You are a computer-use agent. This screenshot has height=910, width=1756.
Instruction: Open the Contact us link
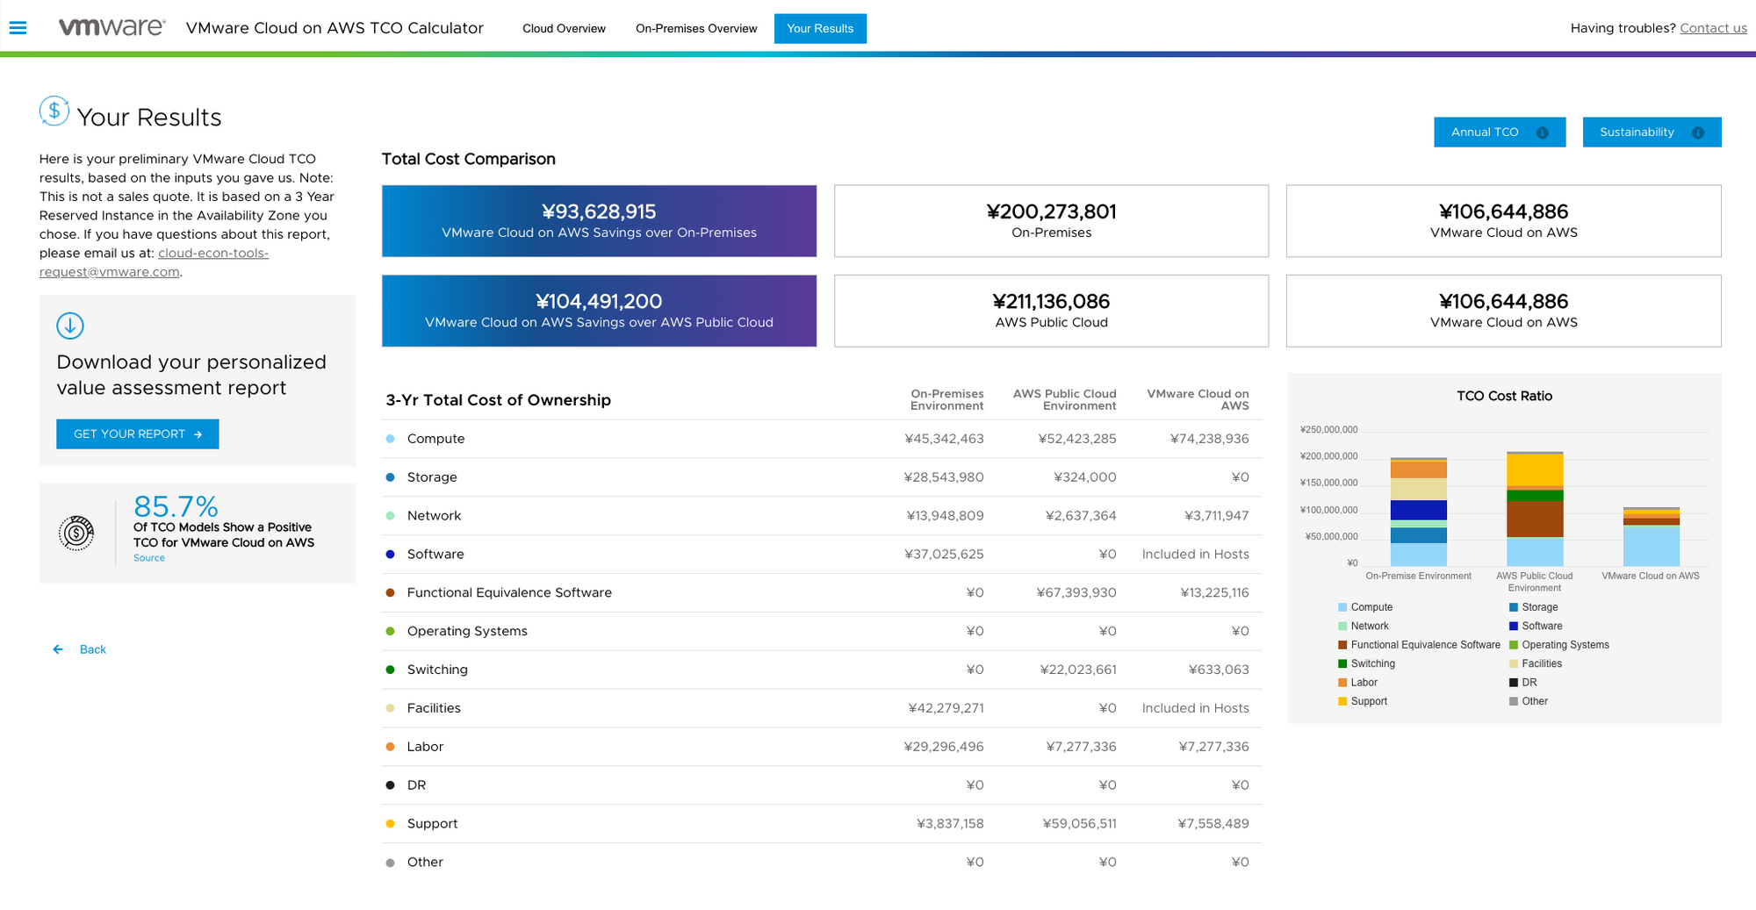coord(1712,27)
